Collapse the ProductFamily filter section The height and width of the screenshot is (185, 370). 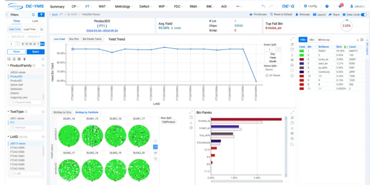[9, 66]
